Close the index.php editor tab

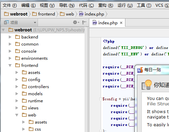[121, 23]
